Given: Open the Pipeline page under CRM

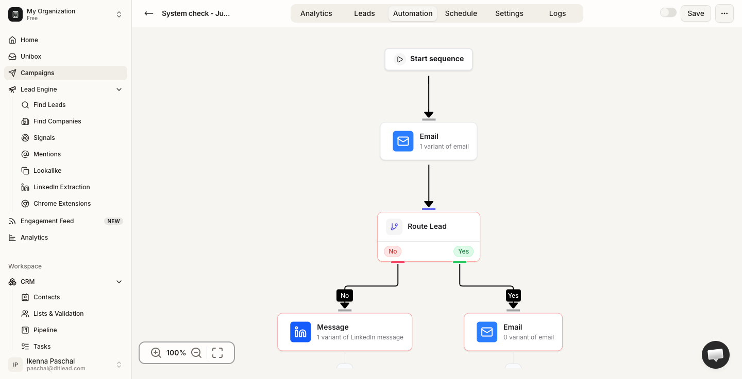Looking at the screenshot, I should point(72,330).
